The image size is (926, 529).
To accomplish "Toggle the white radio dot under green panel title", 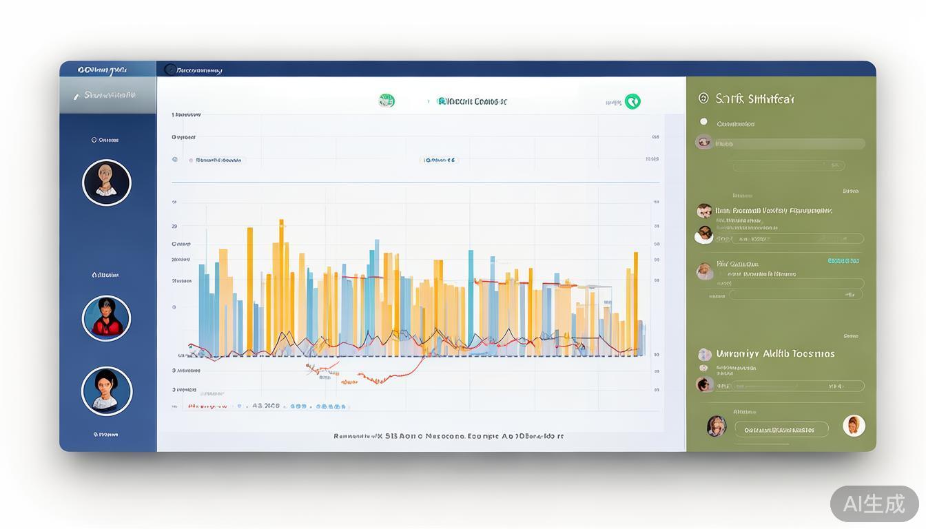I will [x=703, y=122].
